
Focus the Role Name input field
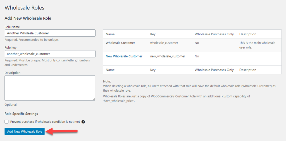point(50,33)
